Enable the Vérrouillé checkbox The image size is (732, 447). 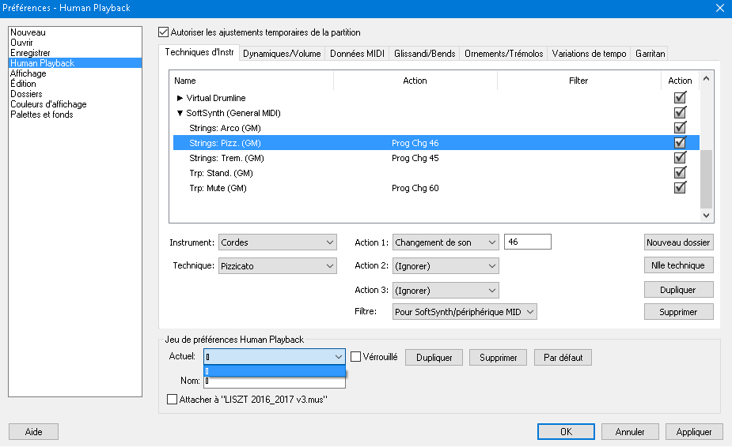click(x=356, y=357)
